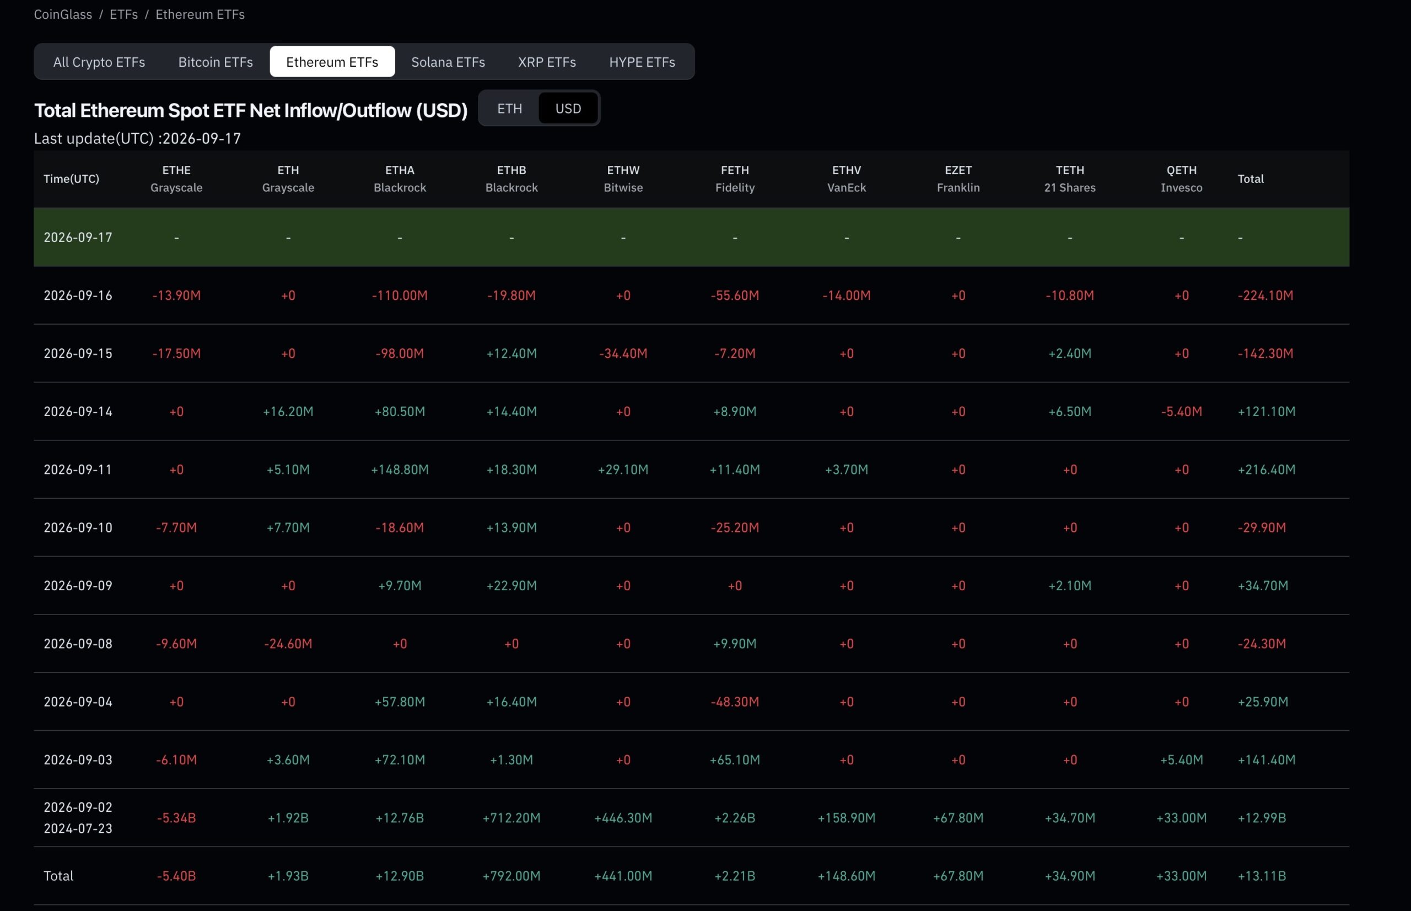Select the 2026-09-04 date cell
This screenshot has height=911, width=1411.
click(78, 701)
